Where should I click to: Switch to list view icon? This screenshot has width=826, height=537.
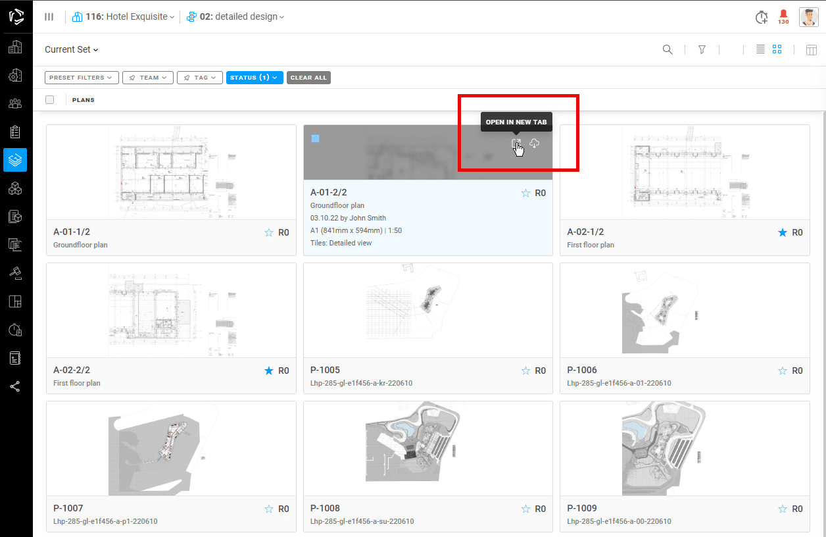point(760,49)
